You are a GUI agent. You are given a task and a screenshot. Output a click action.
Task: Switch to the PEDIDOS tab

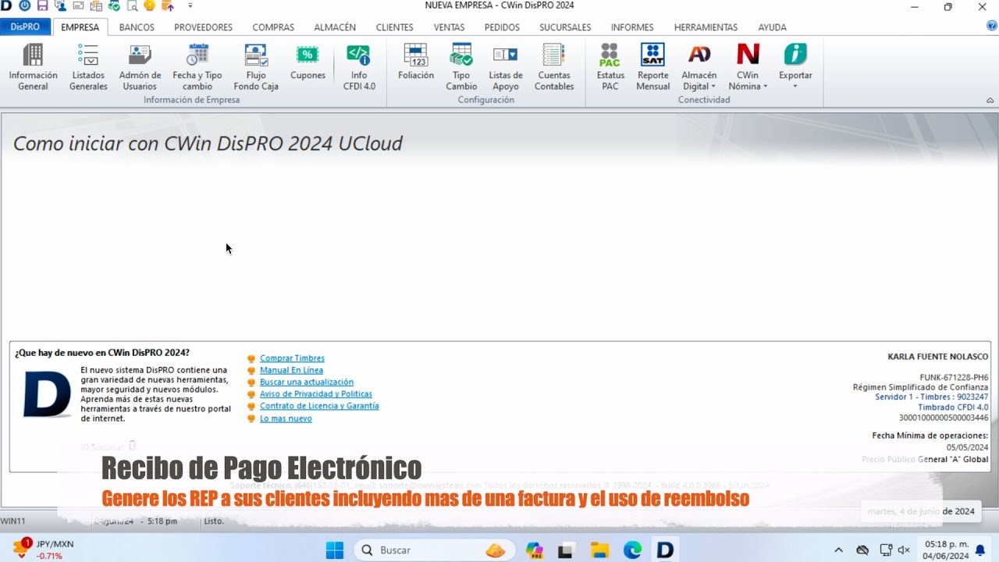click(502, 27)
